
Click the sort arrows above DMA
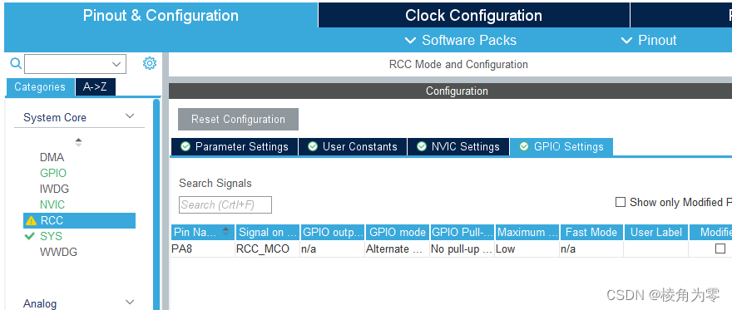coord(78,142)
